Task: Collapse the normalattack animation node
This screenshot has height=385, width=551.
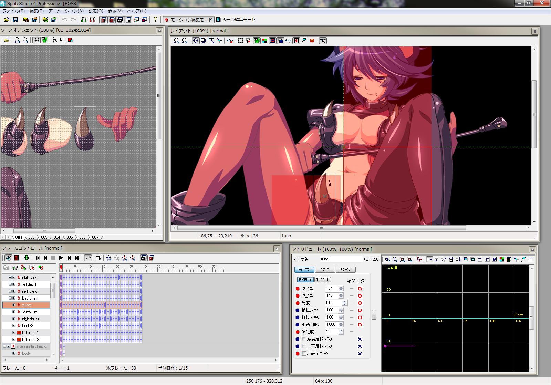Action: tap(5, 346)
